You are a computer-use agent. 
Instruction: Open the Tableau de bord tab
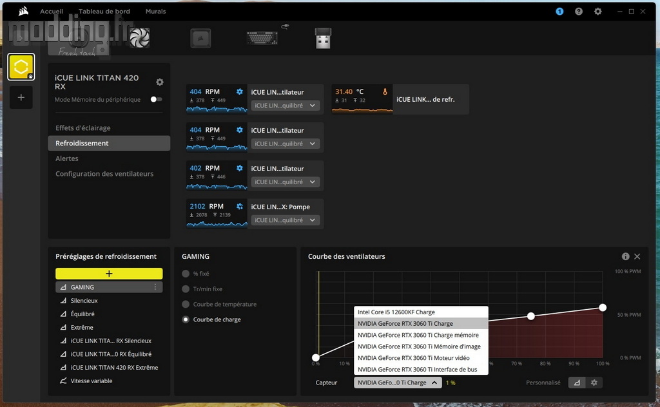click(x=104, y=12)
